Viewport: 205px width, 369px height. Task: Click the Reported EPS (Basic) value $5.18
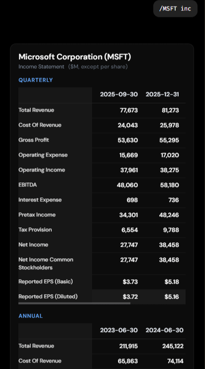(x=172, y=282)
